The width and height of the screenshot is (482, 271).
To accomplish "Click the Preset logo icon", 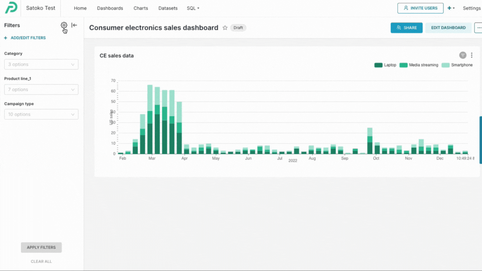I will click(11, 8).
